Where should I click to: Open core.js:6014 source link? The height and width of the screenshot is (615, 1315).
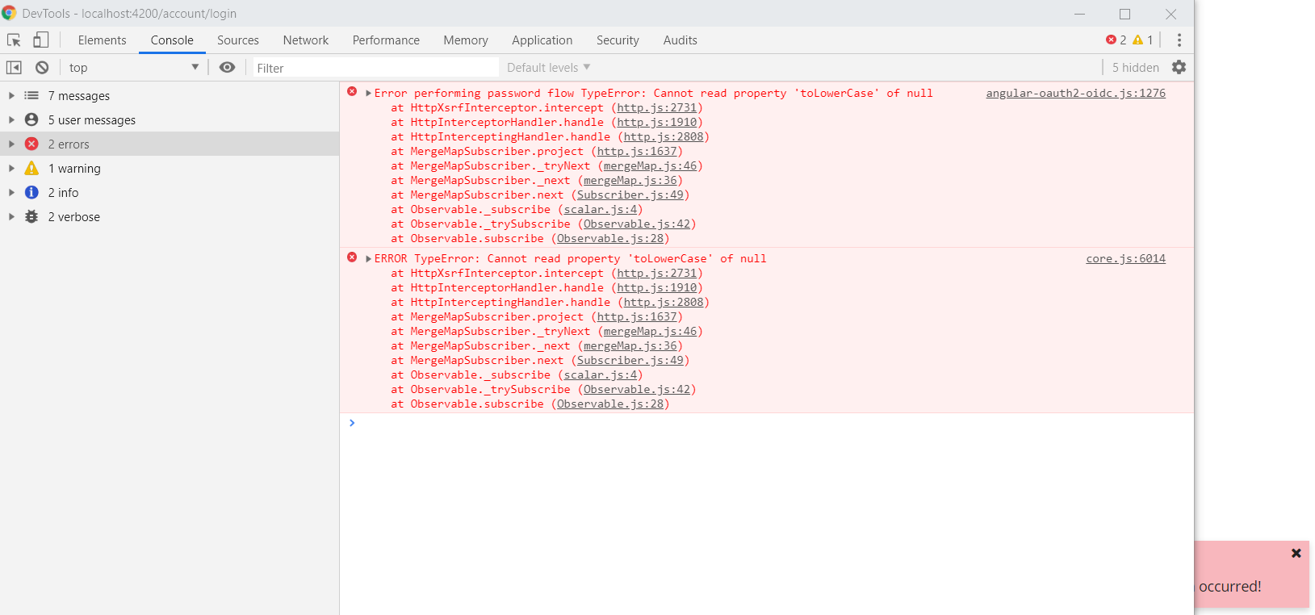point(1126,258)
